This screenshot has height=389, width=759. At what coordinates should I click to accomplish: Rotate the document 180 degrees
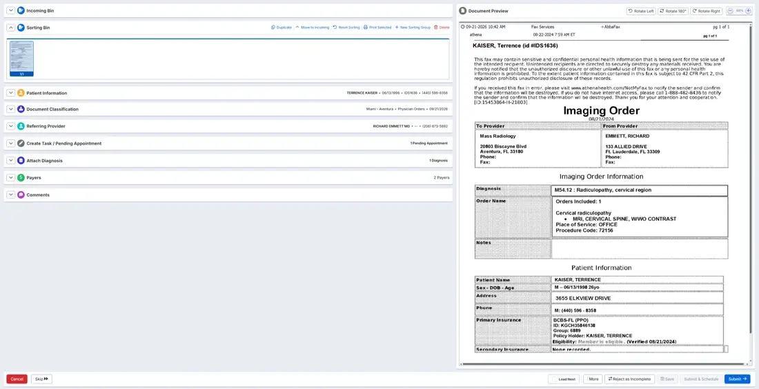pyautogui.click(x=673, y=10)
